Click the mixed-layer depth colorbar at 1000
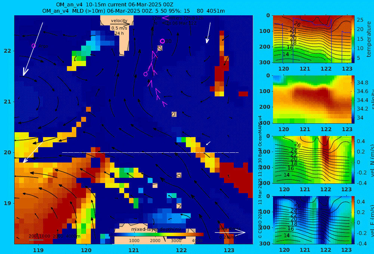The height and width of the screenshot is (254, 374). pyautogui.click(x=134, y=235)
